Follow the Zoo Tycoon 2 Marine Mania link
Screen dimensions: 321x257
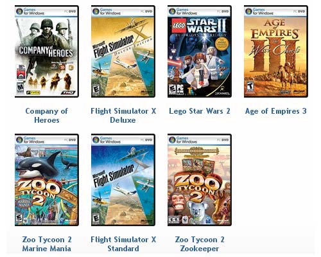tap(47, 244)
